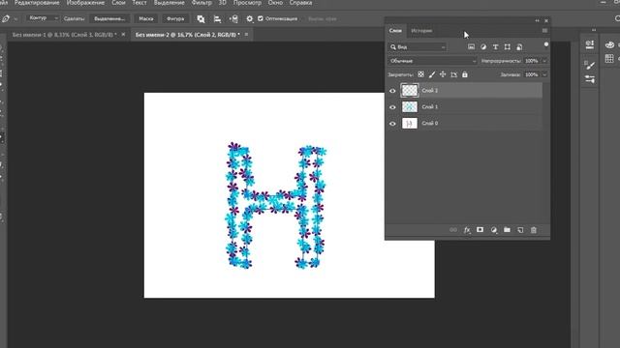Open the Swatches grid panel icon
620x348 pixels.
(609, 59)
